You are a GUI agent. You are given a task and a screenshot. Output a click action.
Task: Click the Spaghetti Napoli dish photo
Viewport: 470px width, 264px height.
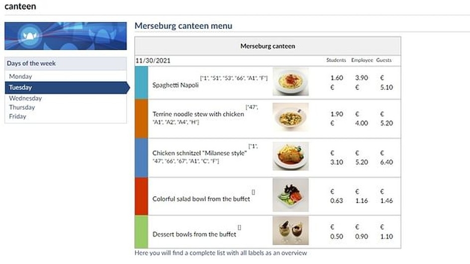tap(291, 82)
